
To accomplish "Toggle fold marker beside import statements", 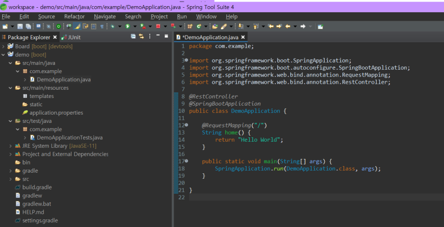I will (x=186, y=60).
